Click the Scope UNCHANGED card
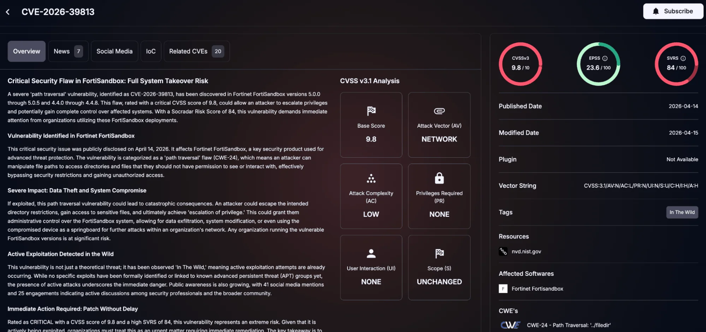706x332 pixels. 439,268
